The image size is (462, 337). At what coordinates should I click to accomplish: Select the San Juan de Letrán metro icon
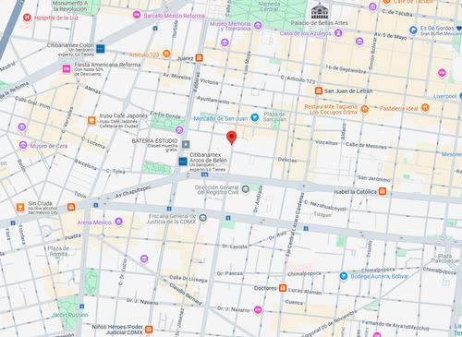[319, 90]
